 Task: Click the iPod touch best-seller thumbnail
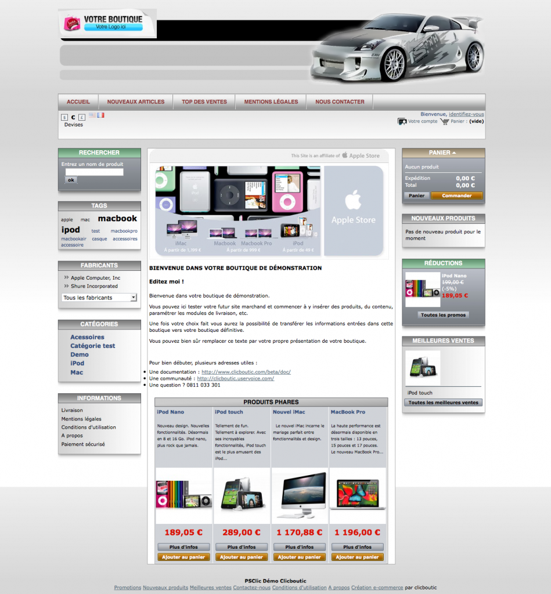pyautogui.click(x=423, y=367)
